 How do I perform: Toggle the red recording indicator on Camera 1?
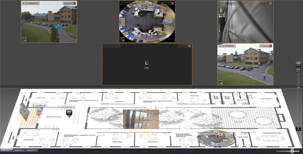(x=74, y=3)
